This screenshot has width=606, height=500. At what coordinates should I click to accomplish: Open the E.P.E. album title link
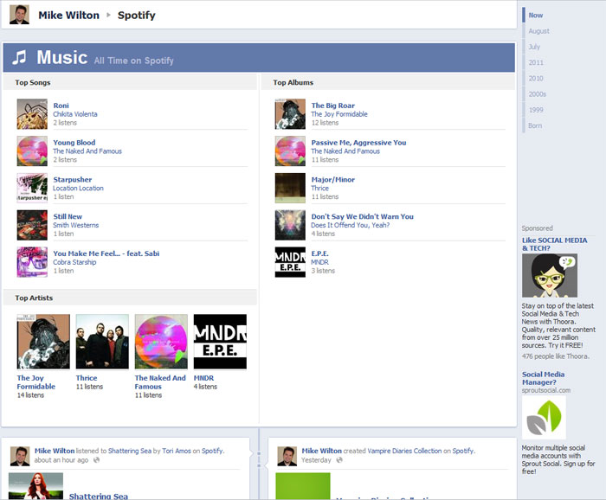(320, 253)
